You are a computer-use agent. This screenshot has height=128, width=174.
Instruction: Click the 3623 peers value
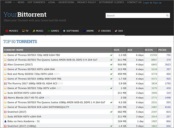(x=168, y=64)
